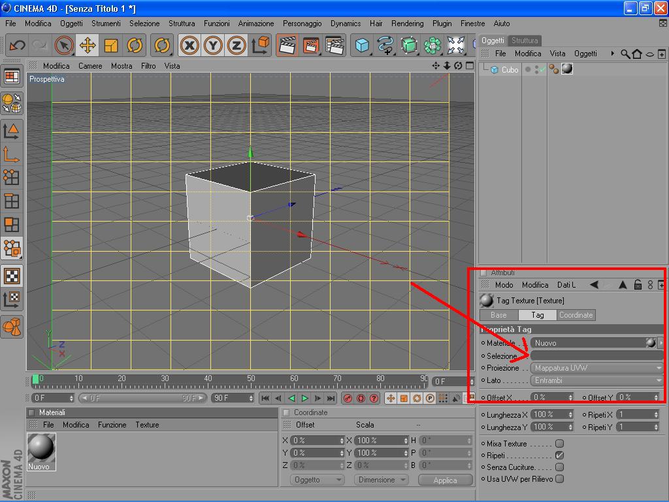Toggle Ripeti checkbox
The height and width of the screenshot is (502, 669).
pos(559,456)
